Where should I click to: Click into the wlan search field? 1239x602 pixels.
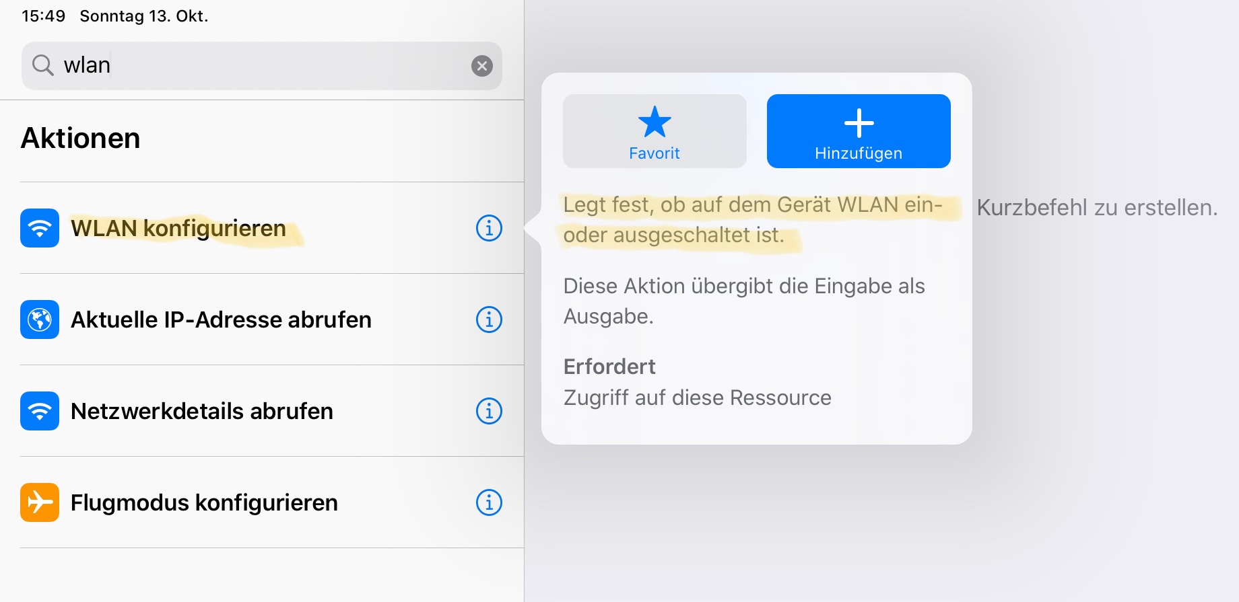click(x=269, y=65)
